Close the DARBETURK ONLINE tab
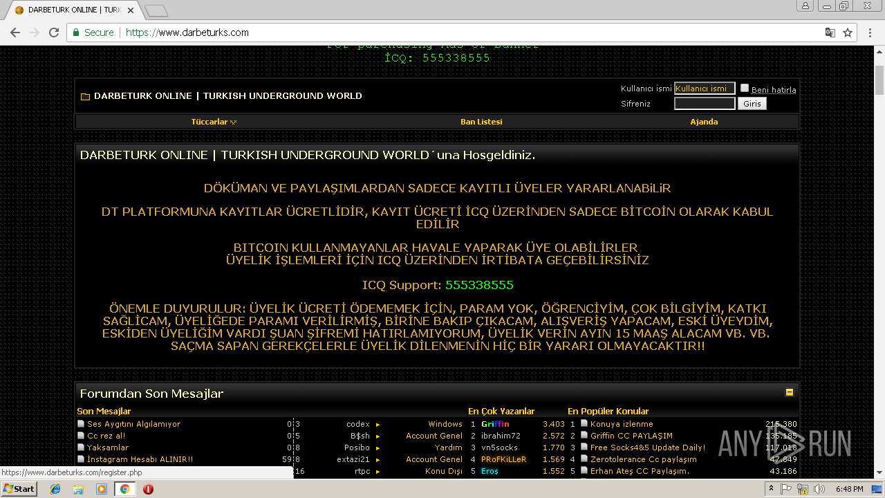Viewport: 885px width, 498px height. point(131,10)
